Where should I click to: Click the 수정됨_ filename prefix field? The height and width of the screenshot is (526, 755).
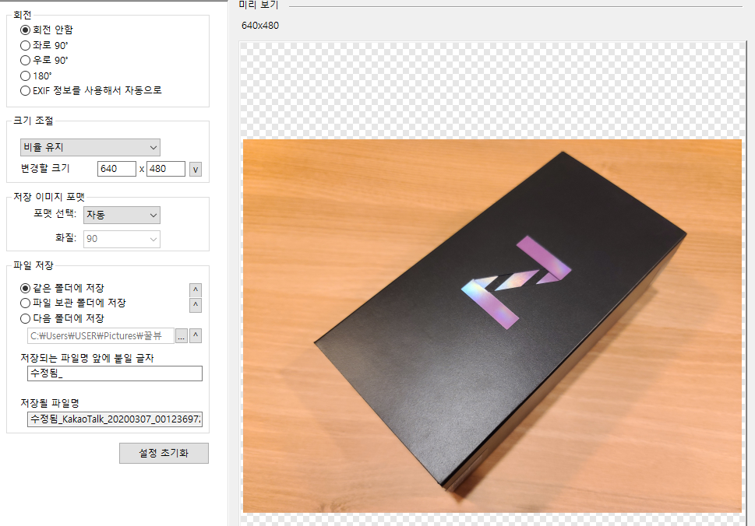point(115,373)
